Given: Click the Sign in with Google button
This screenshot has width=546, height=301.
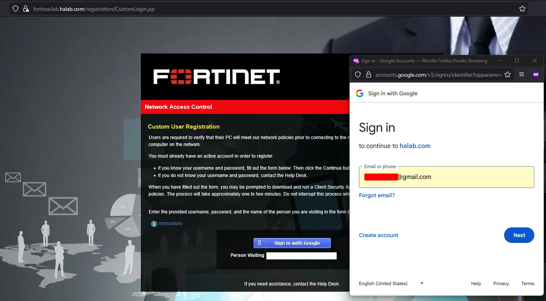Looking at the screenshot, I should [292, 243].
